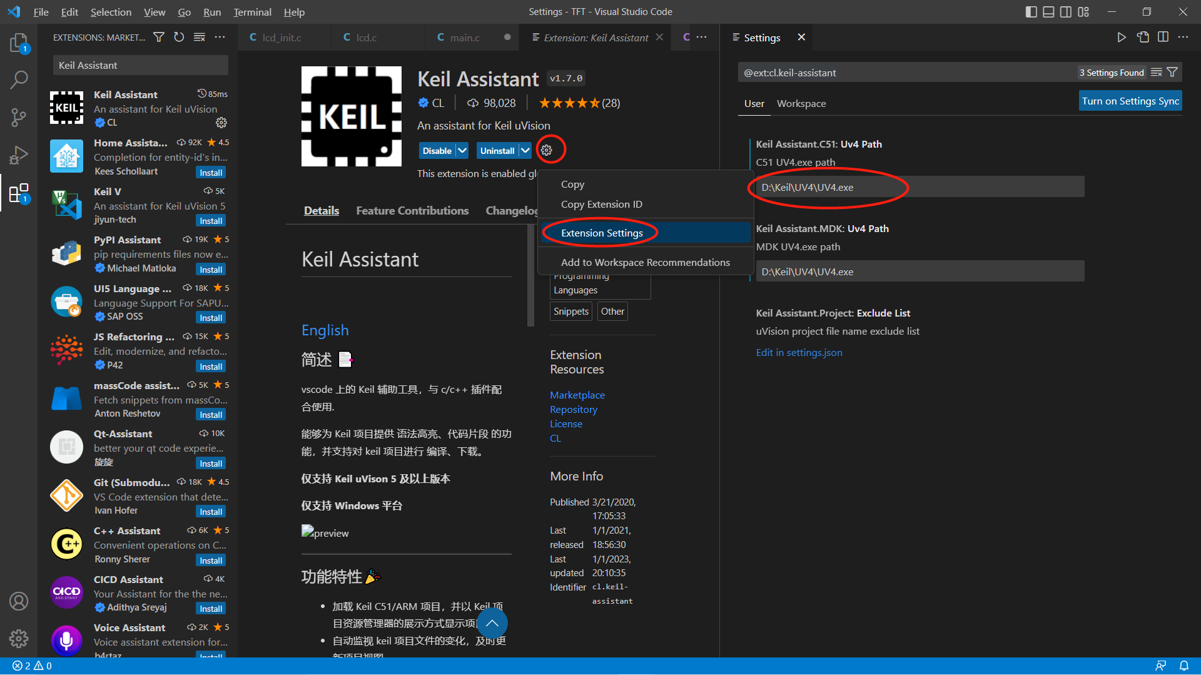Switch to the Workspace settings tab
The width and height of the screenshot is (1201, 675).
pos(801,103)
